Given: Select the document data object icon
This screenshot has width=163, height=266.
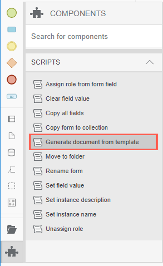Looking at the screenshot, I should pos(12,136).
